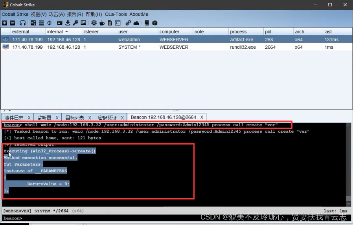Close the 事件日志 tab
The image size is (353, 225).
[x=29, y=117]
